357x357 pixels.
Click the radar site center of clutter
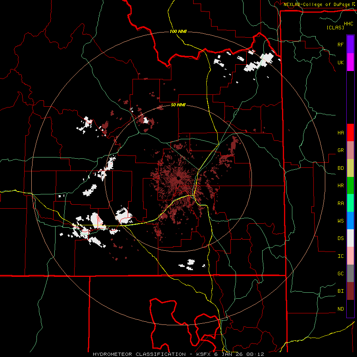click(x=178, y=178)
